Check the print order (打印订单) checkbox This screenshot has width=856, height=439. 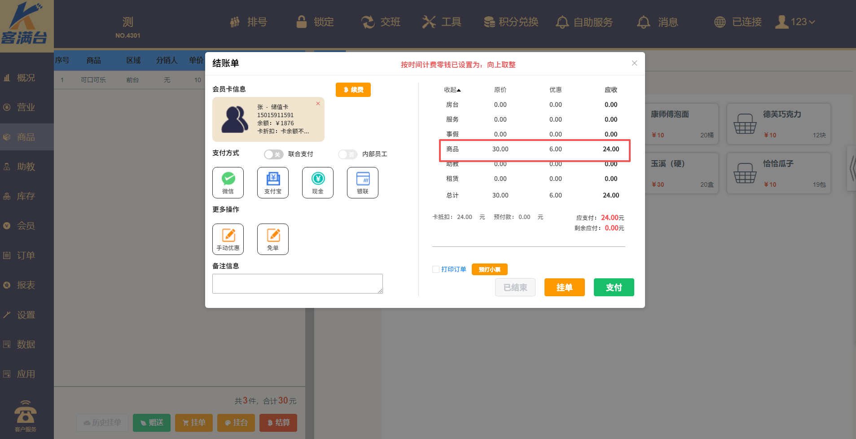[435, 269]
